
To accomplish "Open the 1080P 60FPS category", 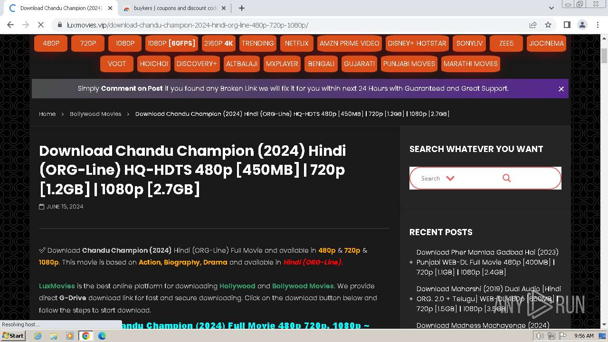I will pos(171,43).
